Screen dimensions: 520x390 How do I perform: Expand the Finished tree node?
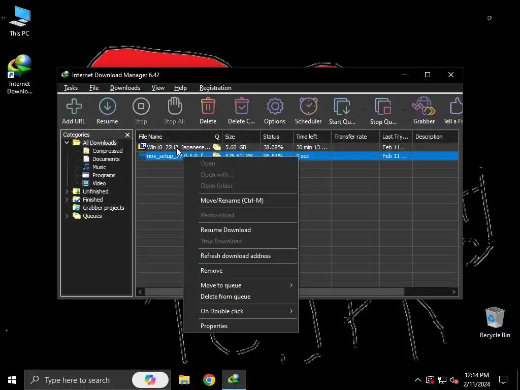pyautogui.click(x=67, y=200)
